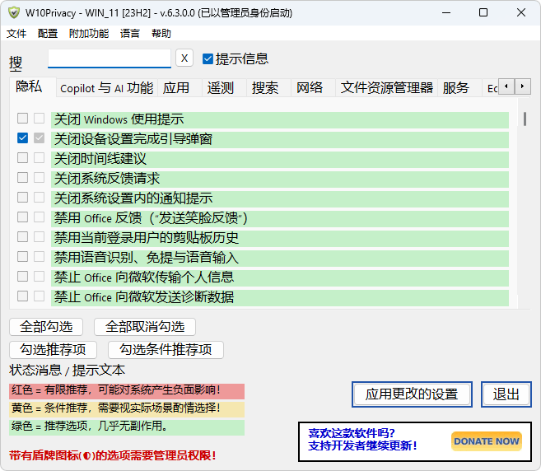This screenshot has height=471, width=541.
Task: Apply changes with 应用更改的设置 button
Action: (x=412, y=394)
